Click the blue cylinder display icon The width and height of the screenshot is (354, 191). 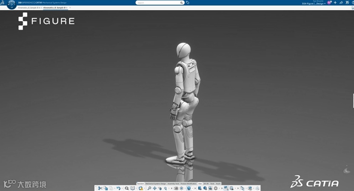[x=200, y=188]
